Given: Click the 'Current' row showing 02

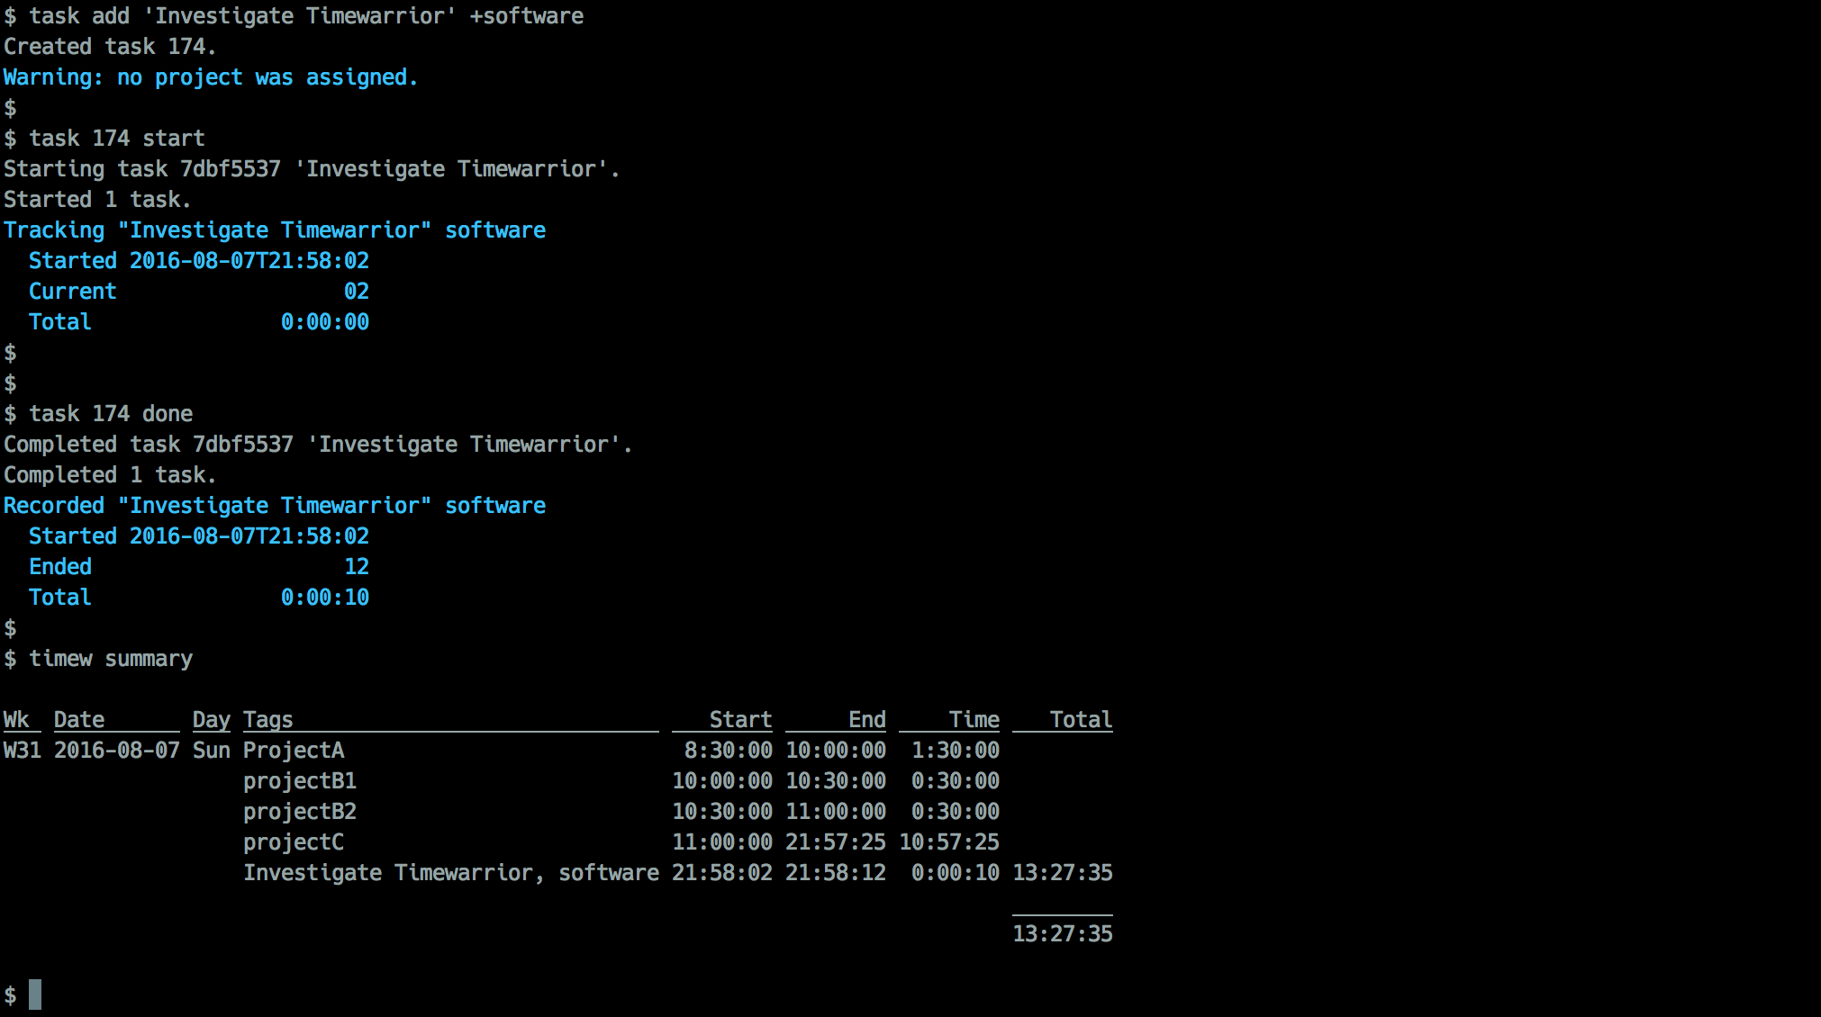Looking at the screenshot, I should (x=199, y=292).
